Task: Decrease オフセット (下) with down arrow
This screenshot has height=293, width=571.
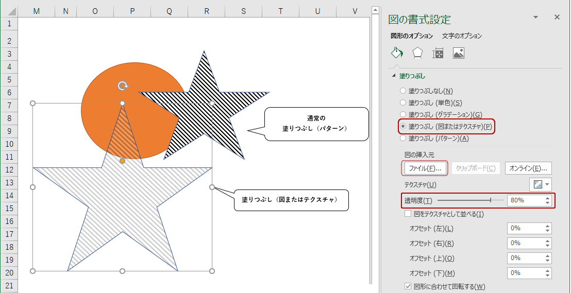Action: [x=548, y=275]
